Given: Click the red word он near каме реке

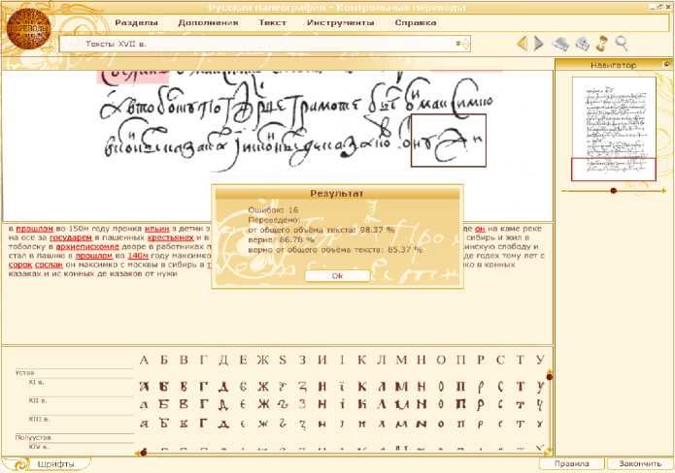Looking at the screenshot, I should 480,229.
